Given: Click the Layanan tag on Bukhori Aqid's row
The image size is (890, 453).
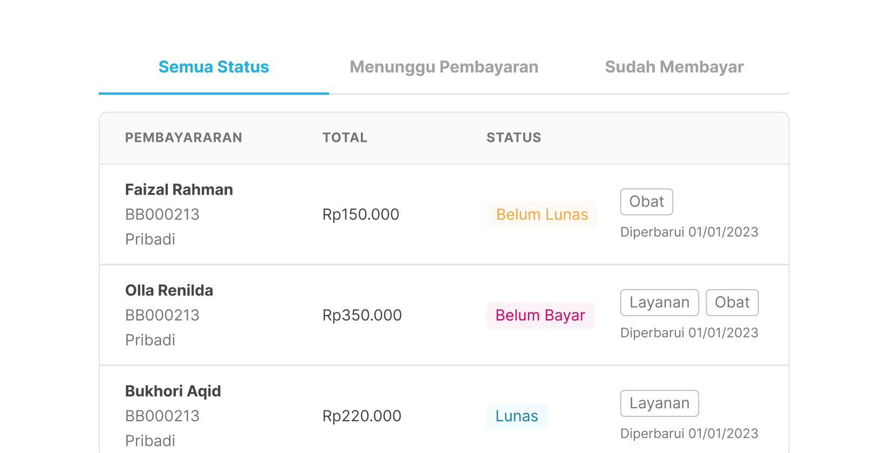Looking at the screenshot, I should click(x=659, y=403).
